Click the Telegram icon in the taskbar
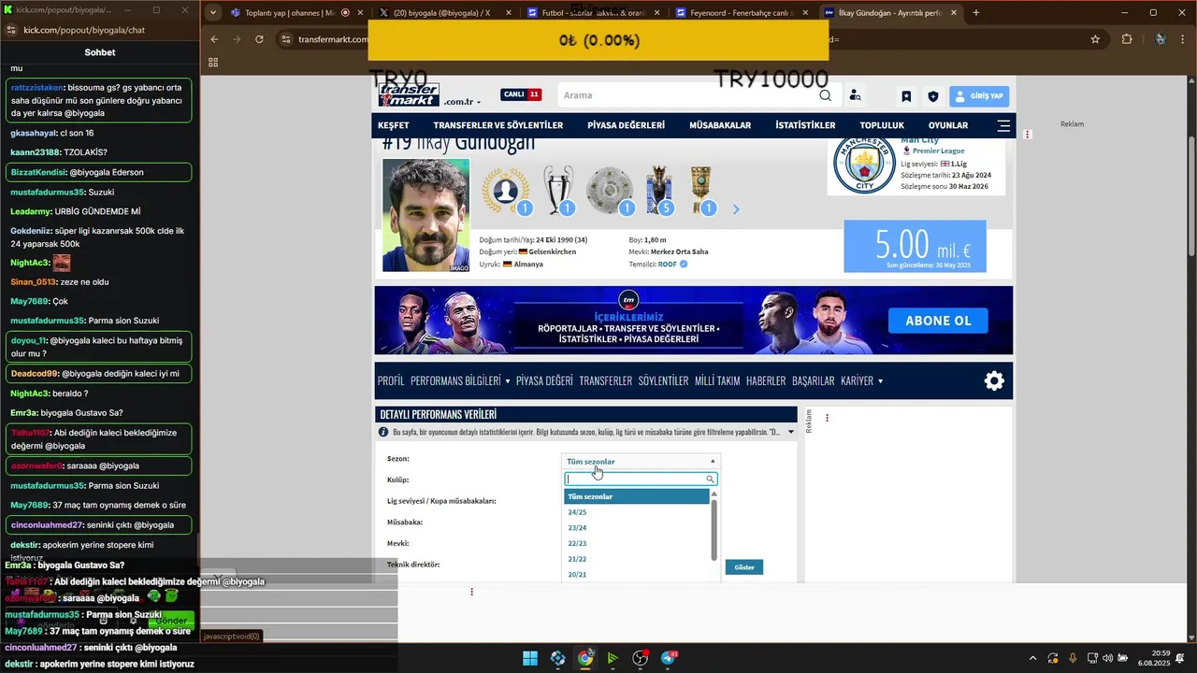The height and width of the screenshot is (673, 1197). coord(669,658)
